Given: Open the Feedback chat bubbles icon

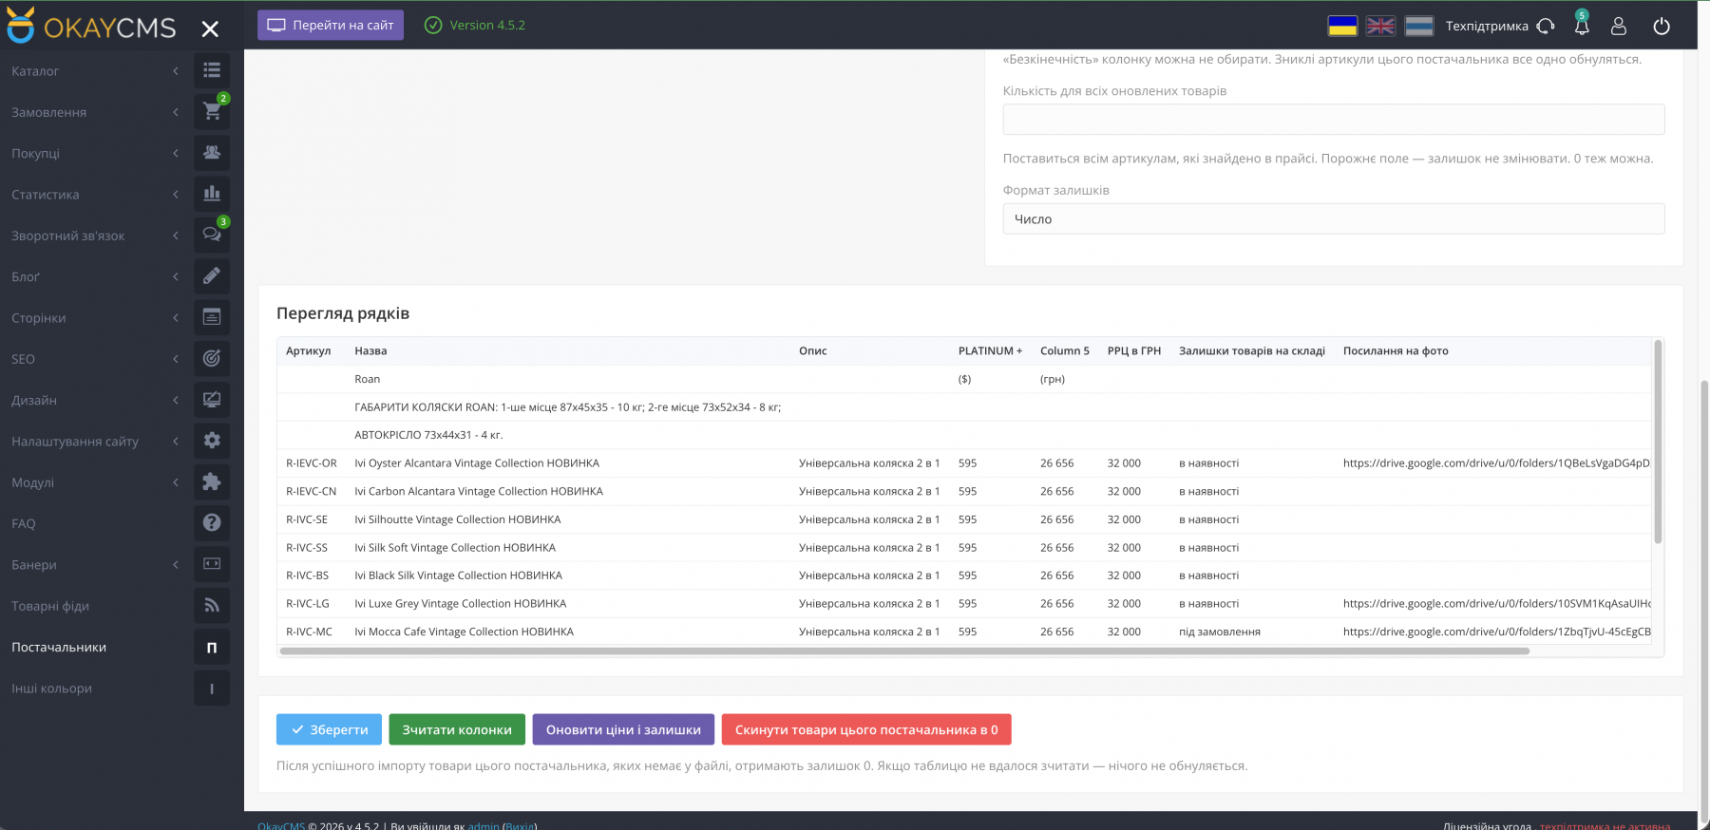Looking at the screenshot, I should pyautogui.click(x=212, y=235).
